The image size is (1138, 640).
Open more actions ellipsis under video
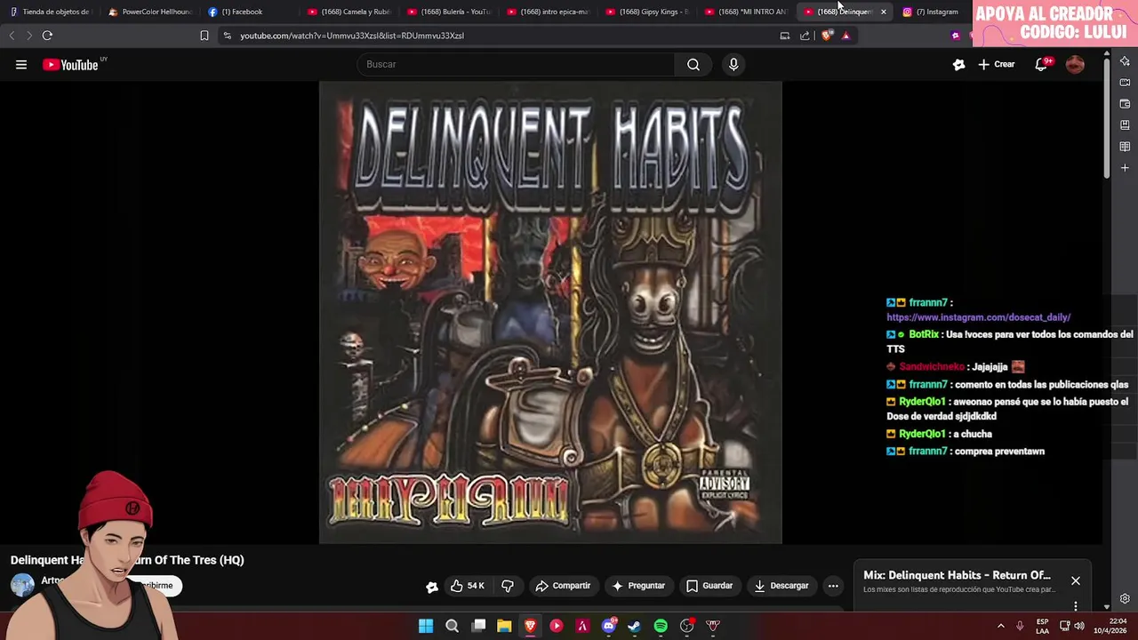point(833,586)
